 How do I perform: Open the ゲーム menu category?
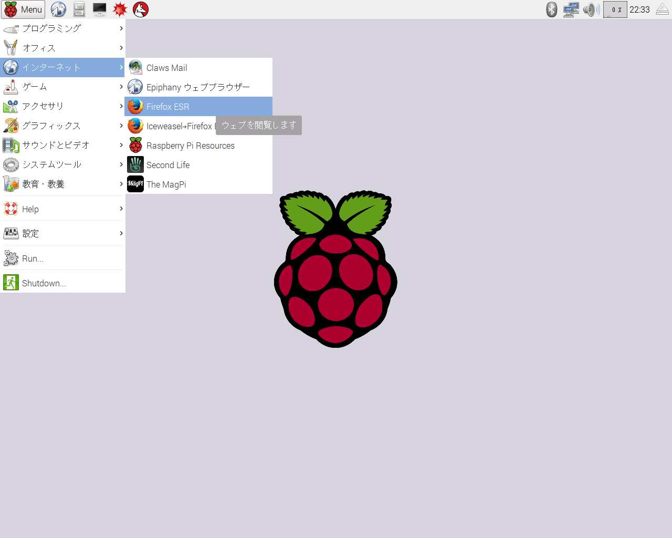[62, 87]
